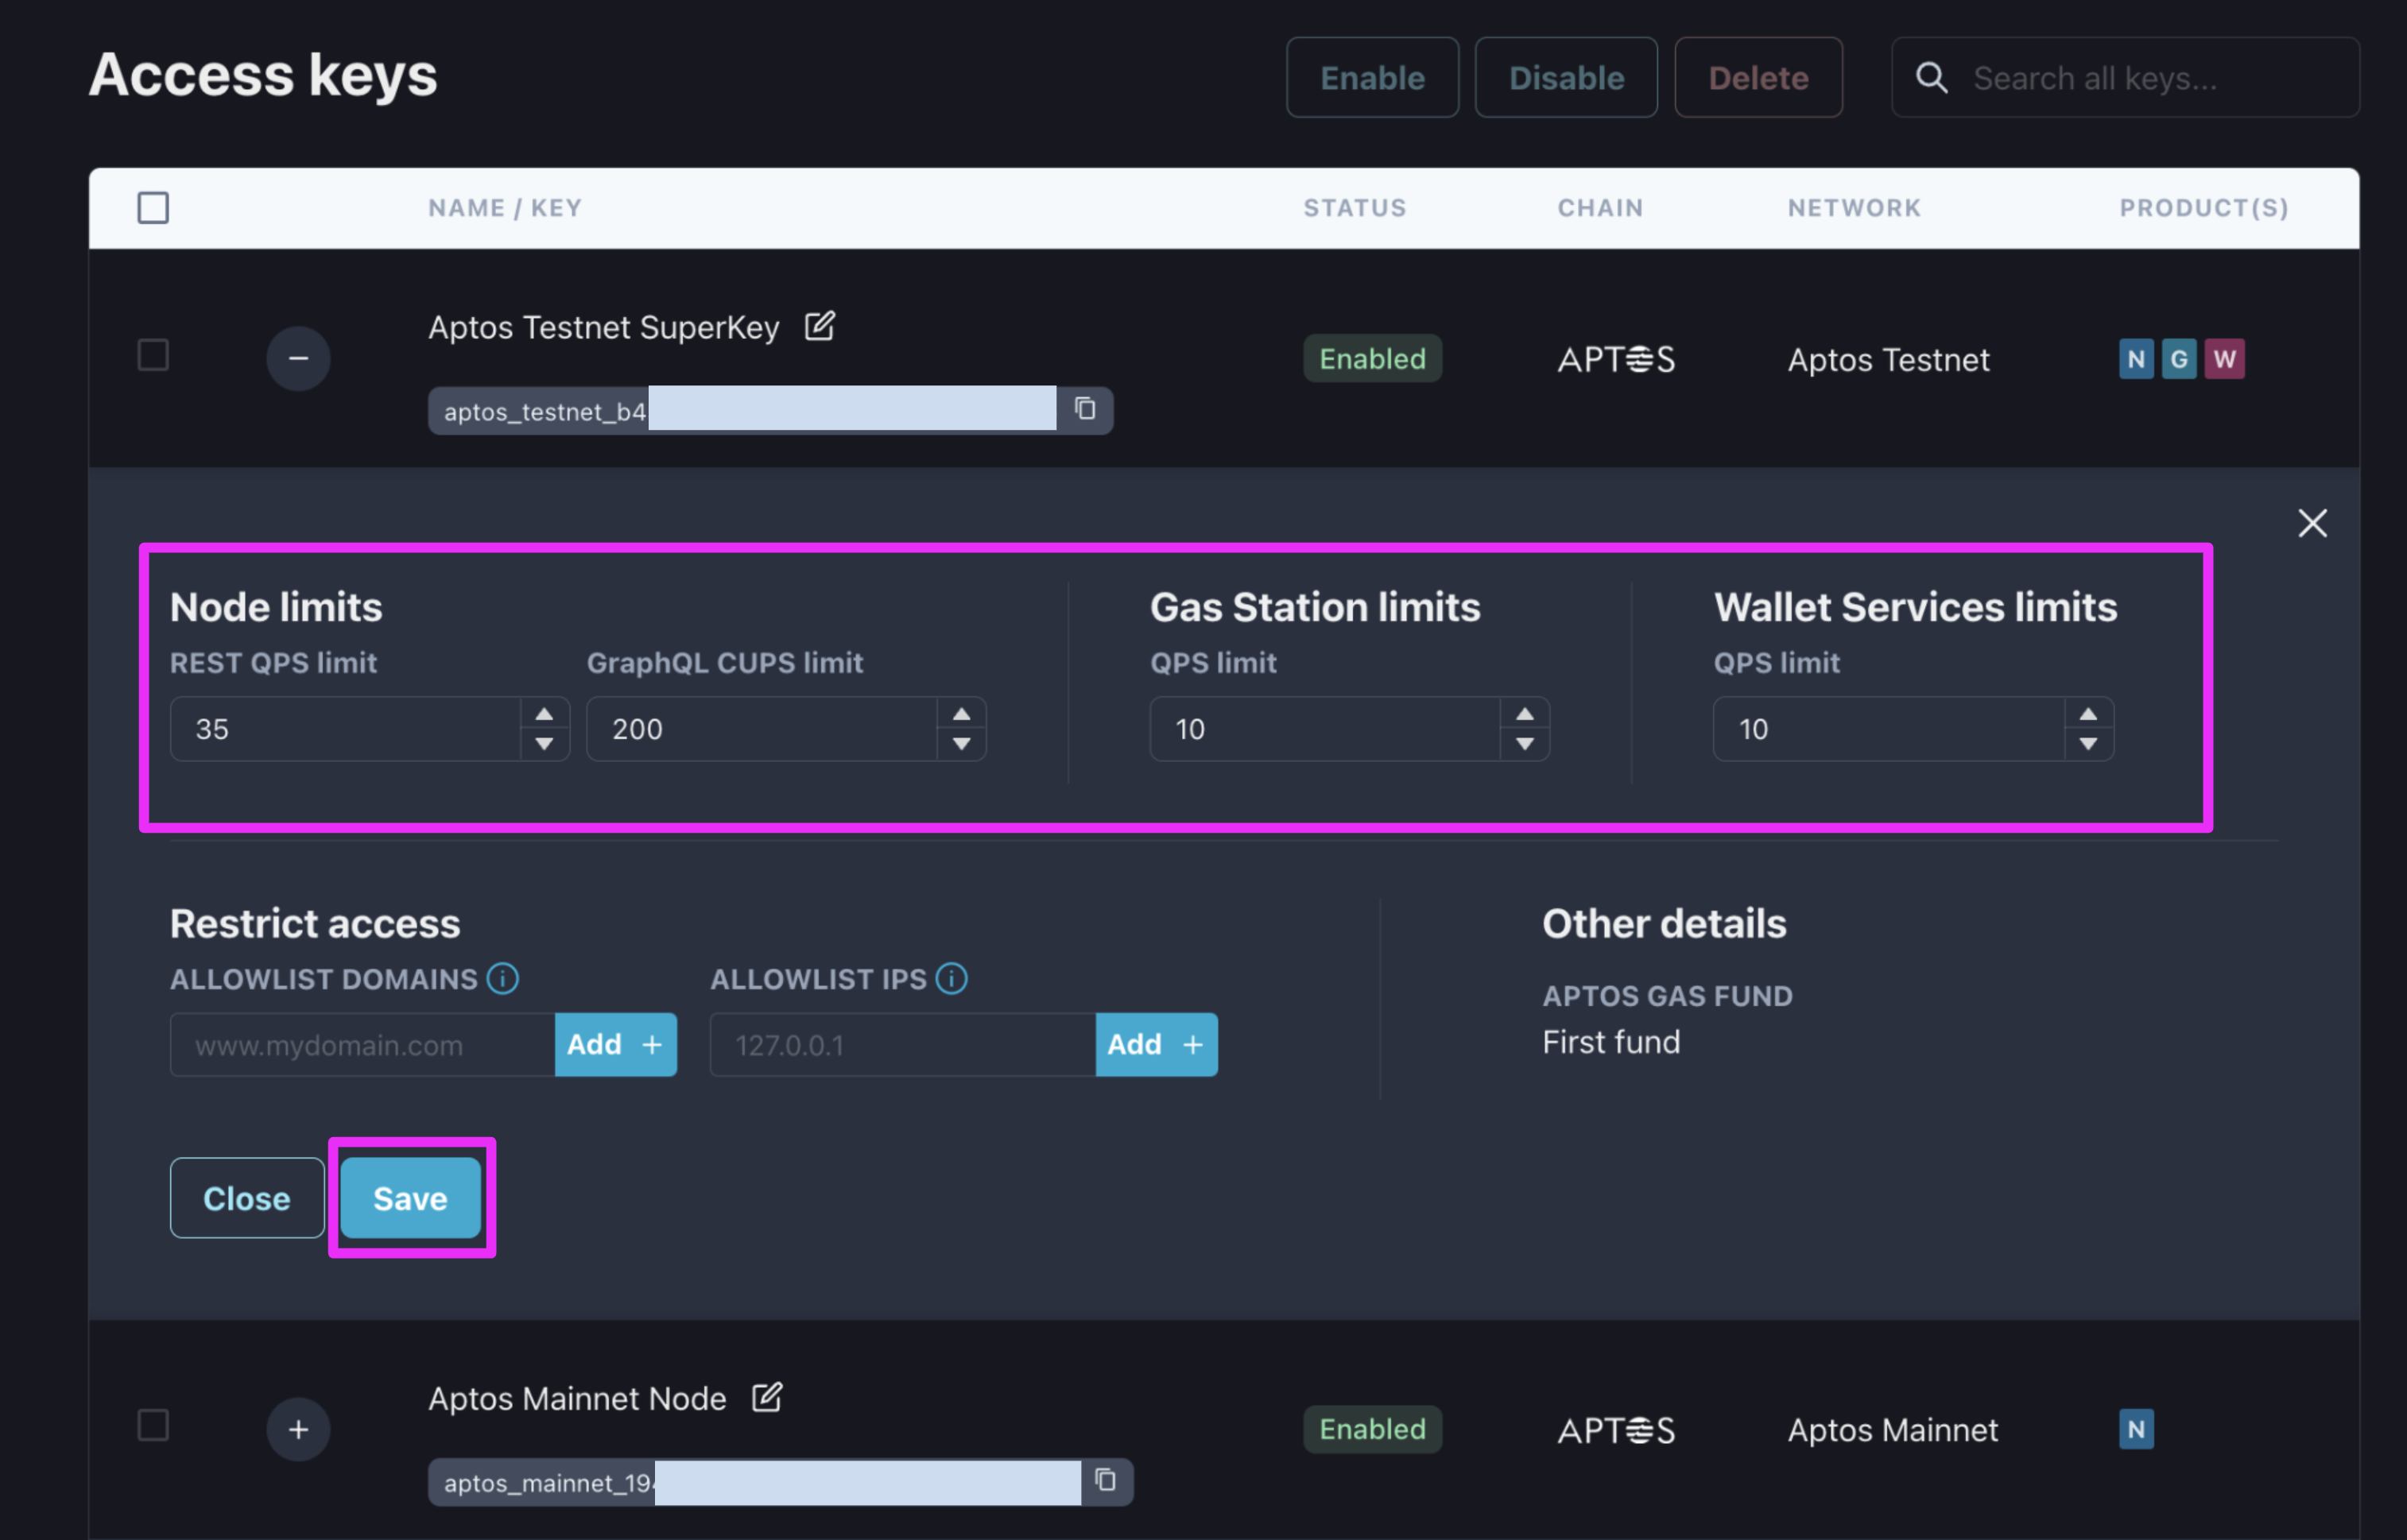
Task: Decrease the GraphQL CUPS limit
Action: click(x=961, y=744)
